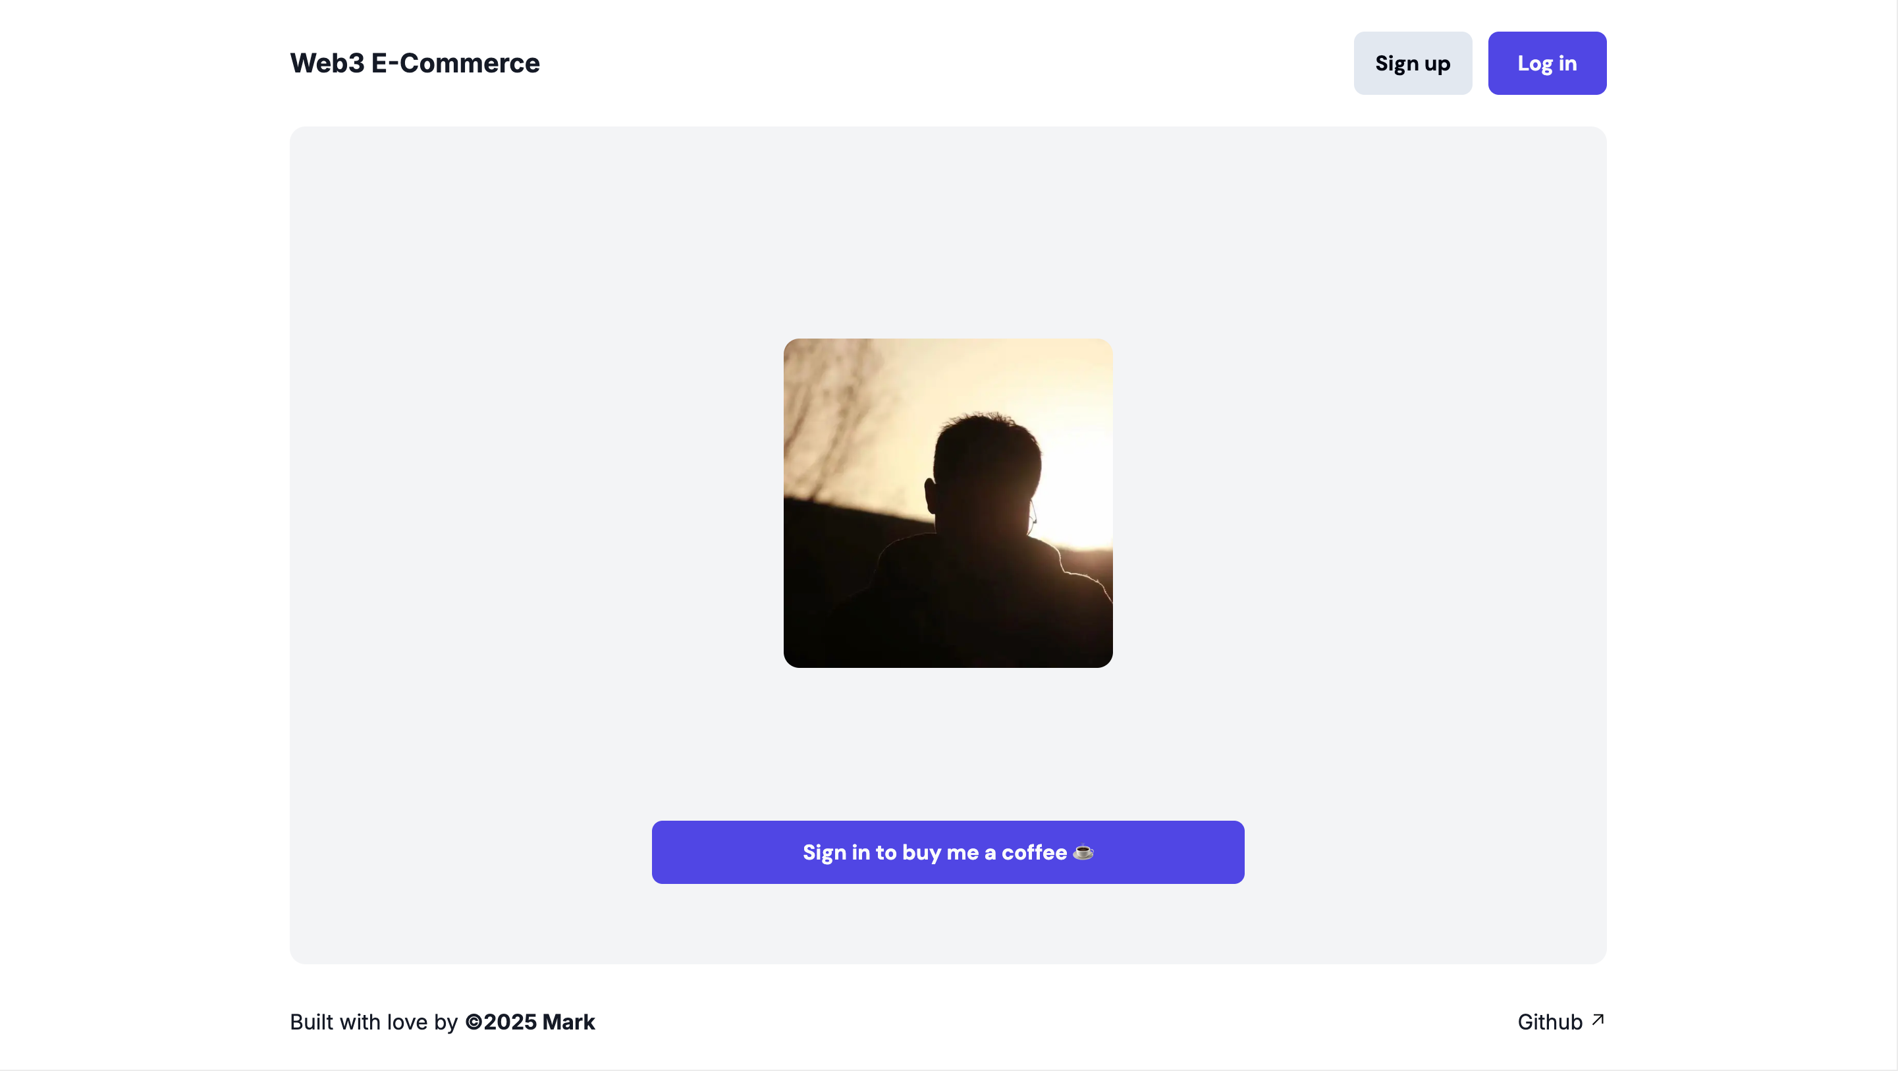Click the page header bar area
Viewport: 1898px width, 1071px height.
949,63
